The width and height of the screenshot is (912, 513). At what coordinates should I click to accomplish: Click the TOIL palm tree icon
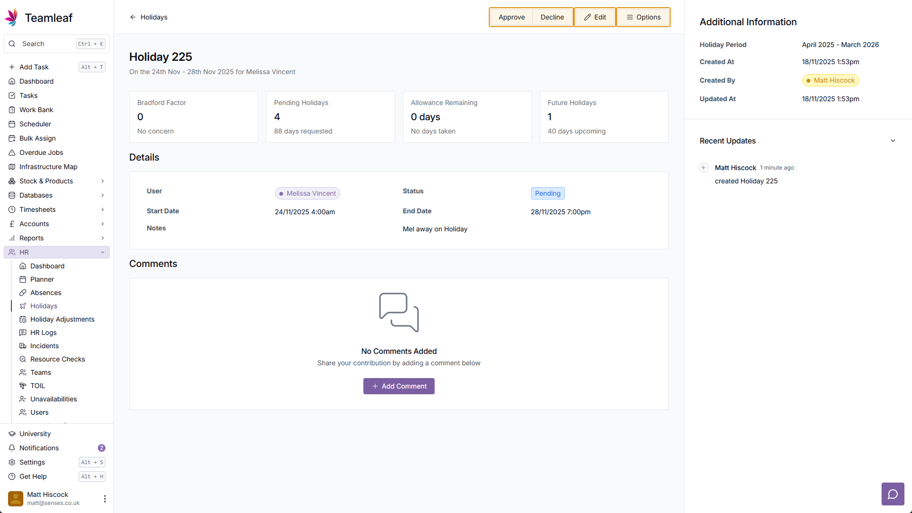[x=23, y=386]
